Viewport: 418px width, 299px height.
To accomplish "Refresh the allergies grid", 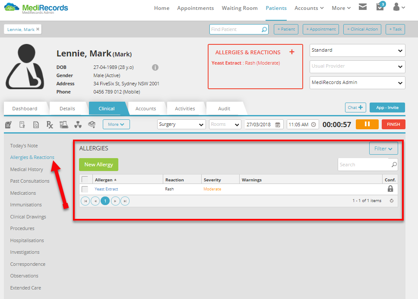I will [x=392, y=201].
